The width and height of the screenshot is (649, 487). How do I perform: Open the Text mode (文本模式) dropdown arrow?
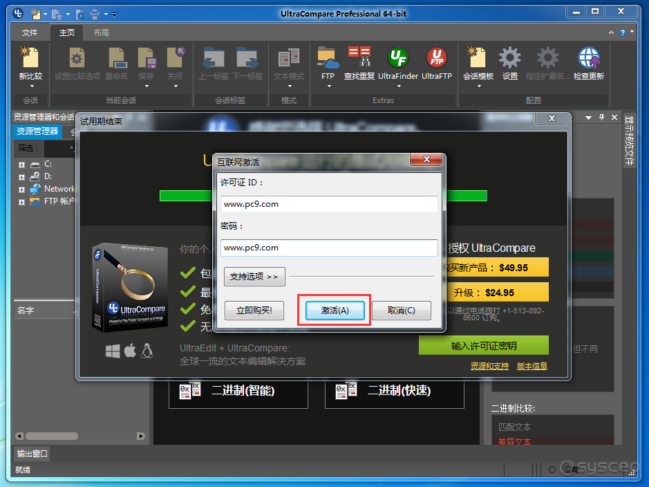click(x=290, y=86)
